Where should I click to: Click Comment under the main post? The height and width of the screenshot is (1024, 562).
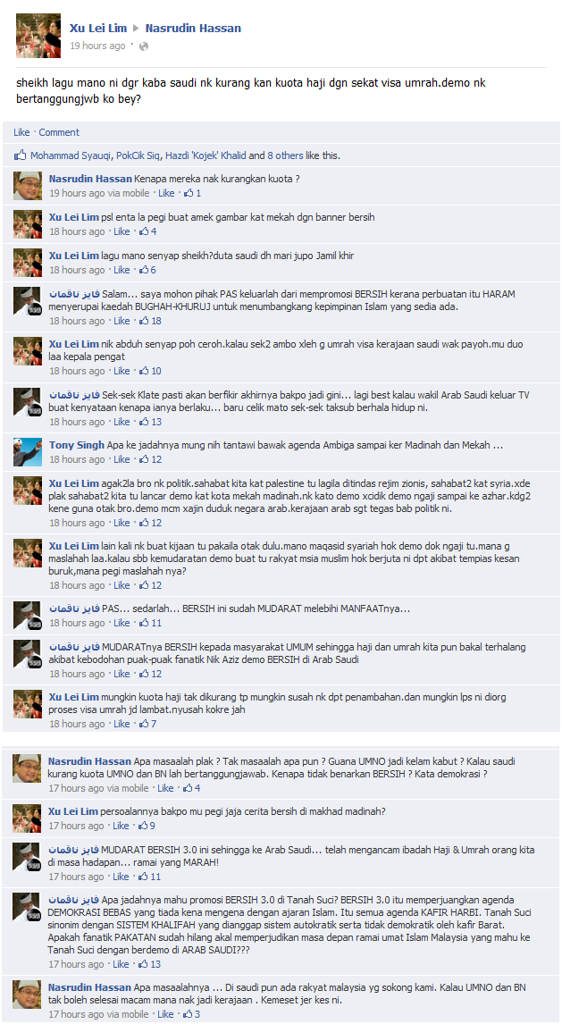pyautogui.click(x=59, y=132)
